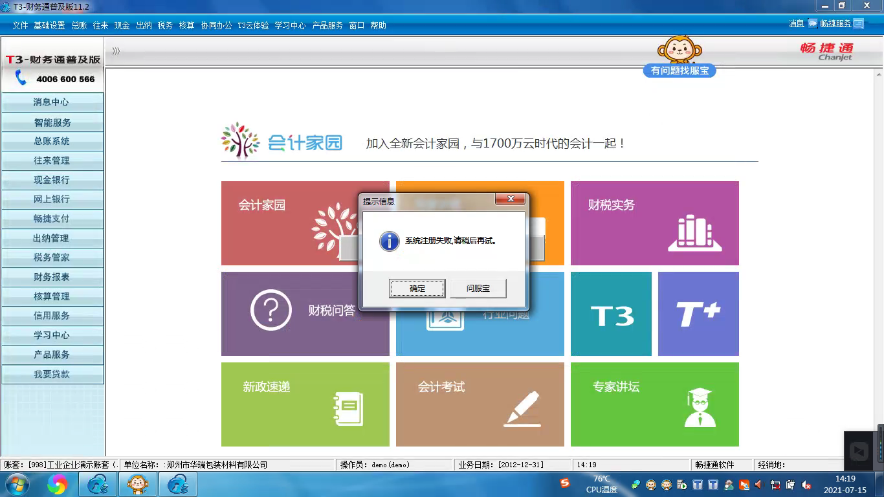The height and width of the screenshot is (497, 884).
Task: Select 智能服务 in the sidebar
Action: pyautogui.click(x=52, y=122)
